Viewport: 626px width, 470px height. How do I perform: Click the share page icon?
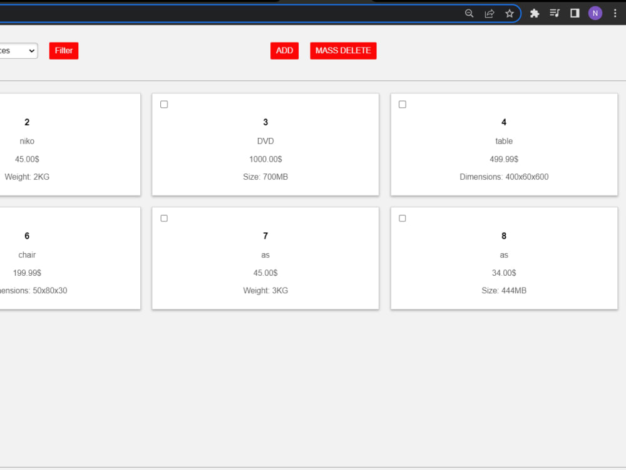pos(490,13)
